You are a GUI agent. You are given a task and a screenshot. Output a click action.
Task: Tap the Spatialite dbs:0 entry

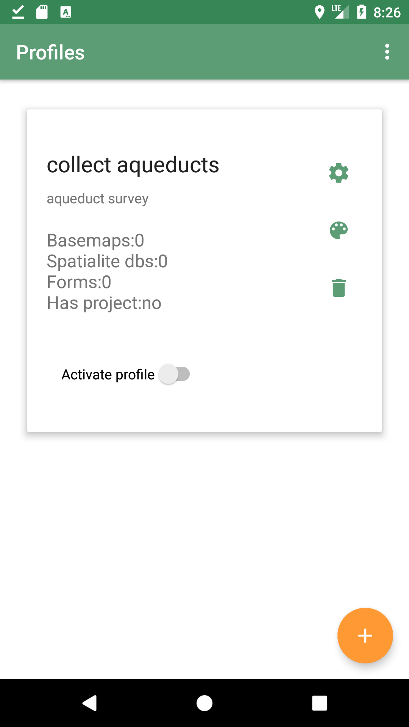coord(107,261)
